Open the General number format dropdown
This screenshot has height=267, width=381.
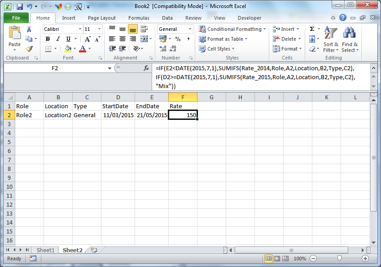190,29
